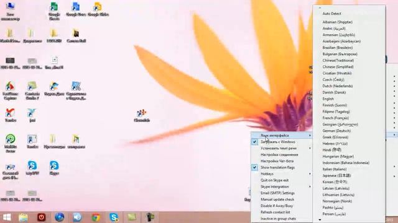This screenshot has height=223, width=398.
Task: Click the speaker icon in the taskbar
Action: pos(77,217)
